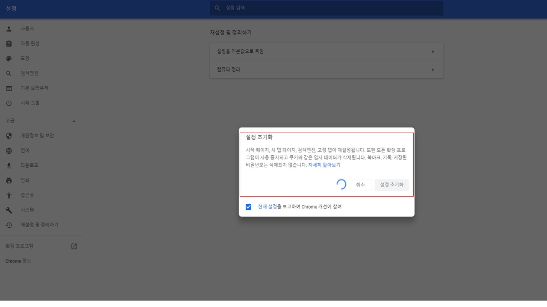This screenshot has height=307, width=547.
Task: Click the 설정 title in the header
Action: point(11,9)
